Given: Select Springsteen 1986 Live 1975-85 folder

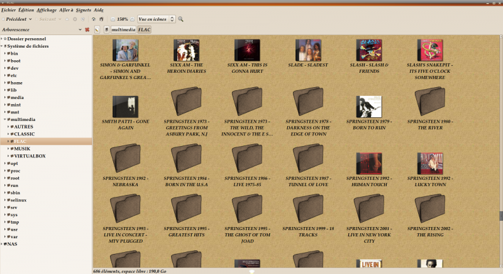Looking at the screenshot, I should (x=247, y=158).
